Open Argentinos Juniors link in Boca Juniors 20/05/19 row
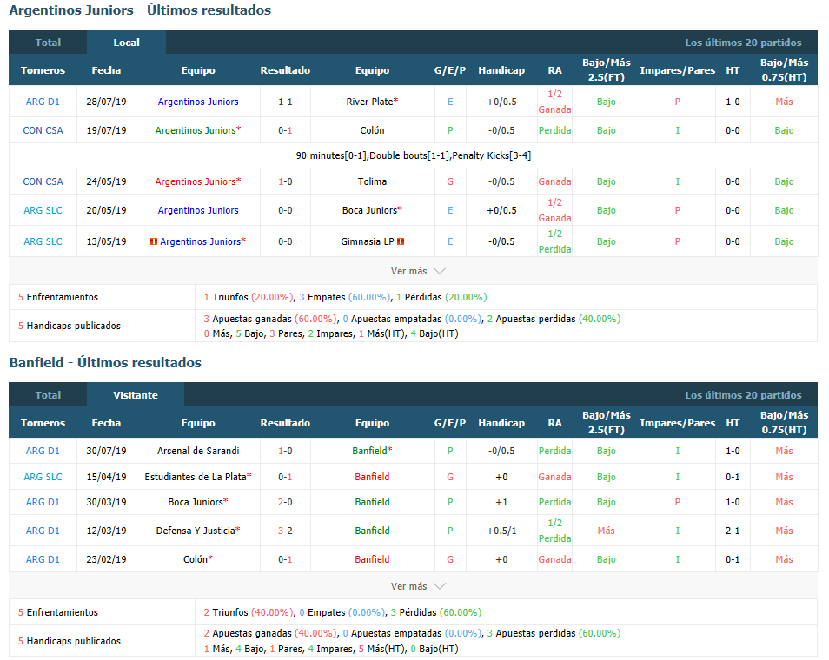This screenshot has width=829, height=660. coord(198,210)
